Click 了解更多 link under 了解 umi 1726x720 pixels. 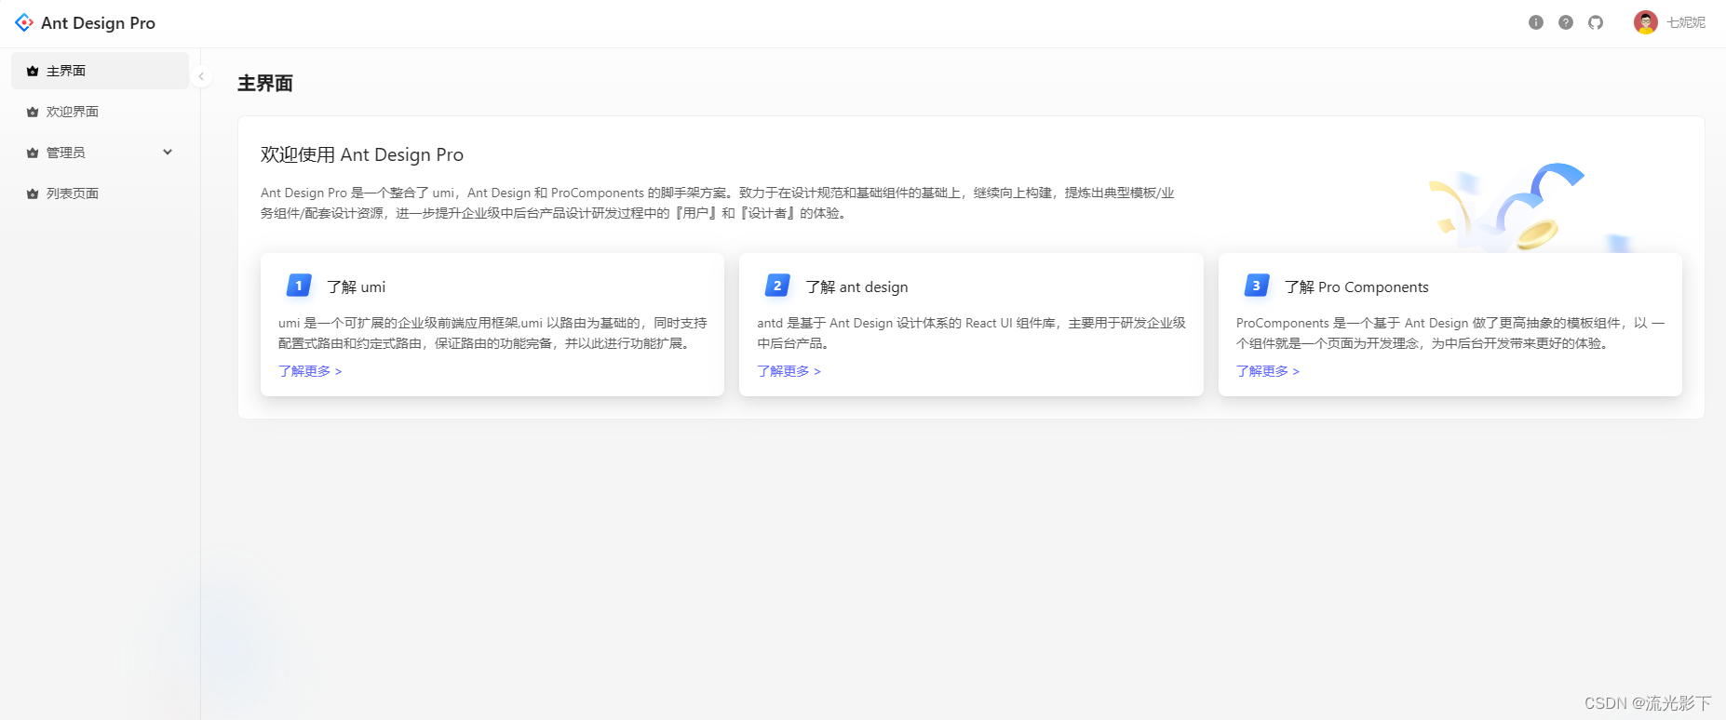click(310, 371)
